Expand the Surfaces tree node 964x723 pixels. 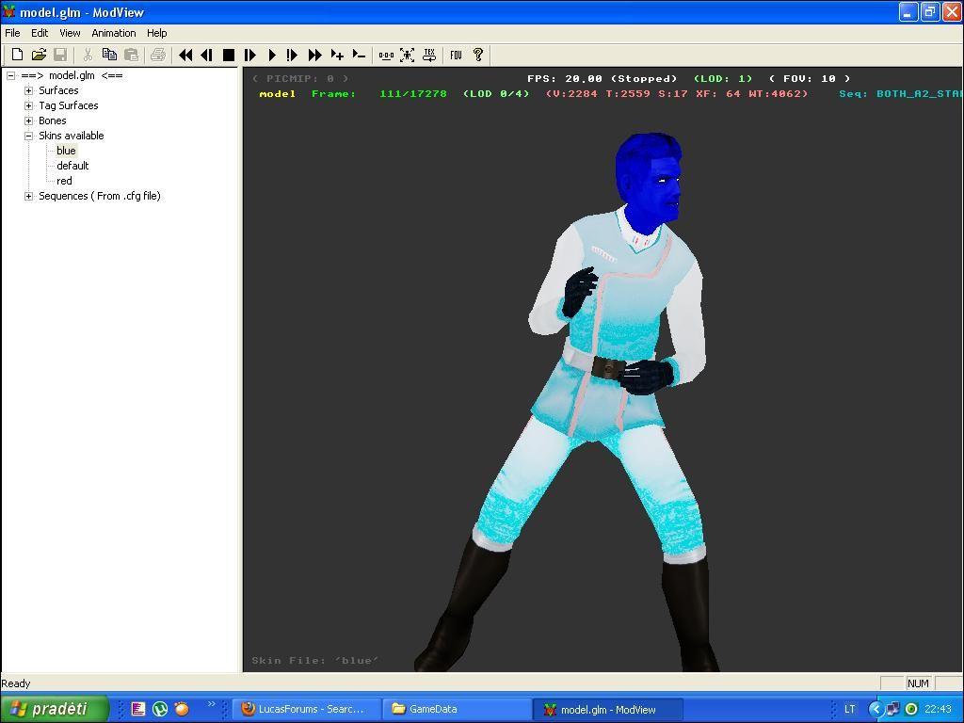(29, 90)
